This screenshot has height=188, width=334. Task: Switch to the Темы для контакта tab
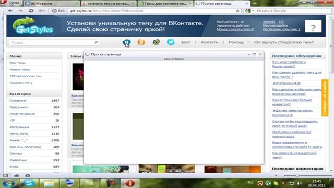pyautogui.click(x=165, y=4)
